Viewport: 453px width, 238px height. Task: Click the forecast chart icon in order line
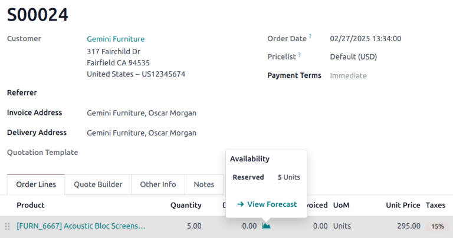(266, 226)
